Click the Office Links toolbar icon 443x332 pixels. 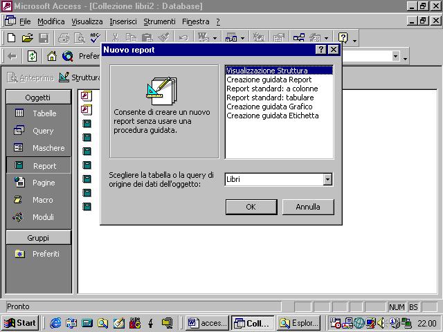point(204,38)
